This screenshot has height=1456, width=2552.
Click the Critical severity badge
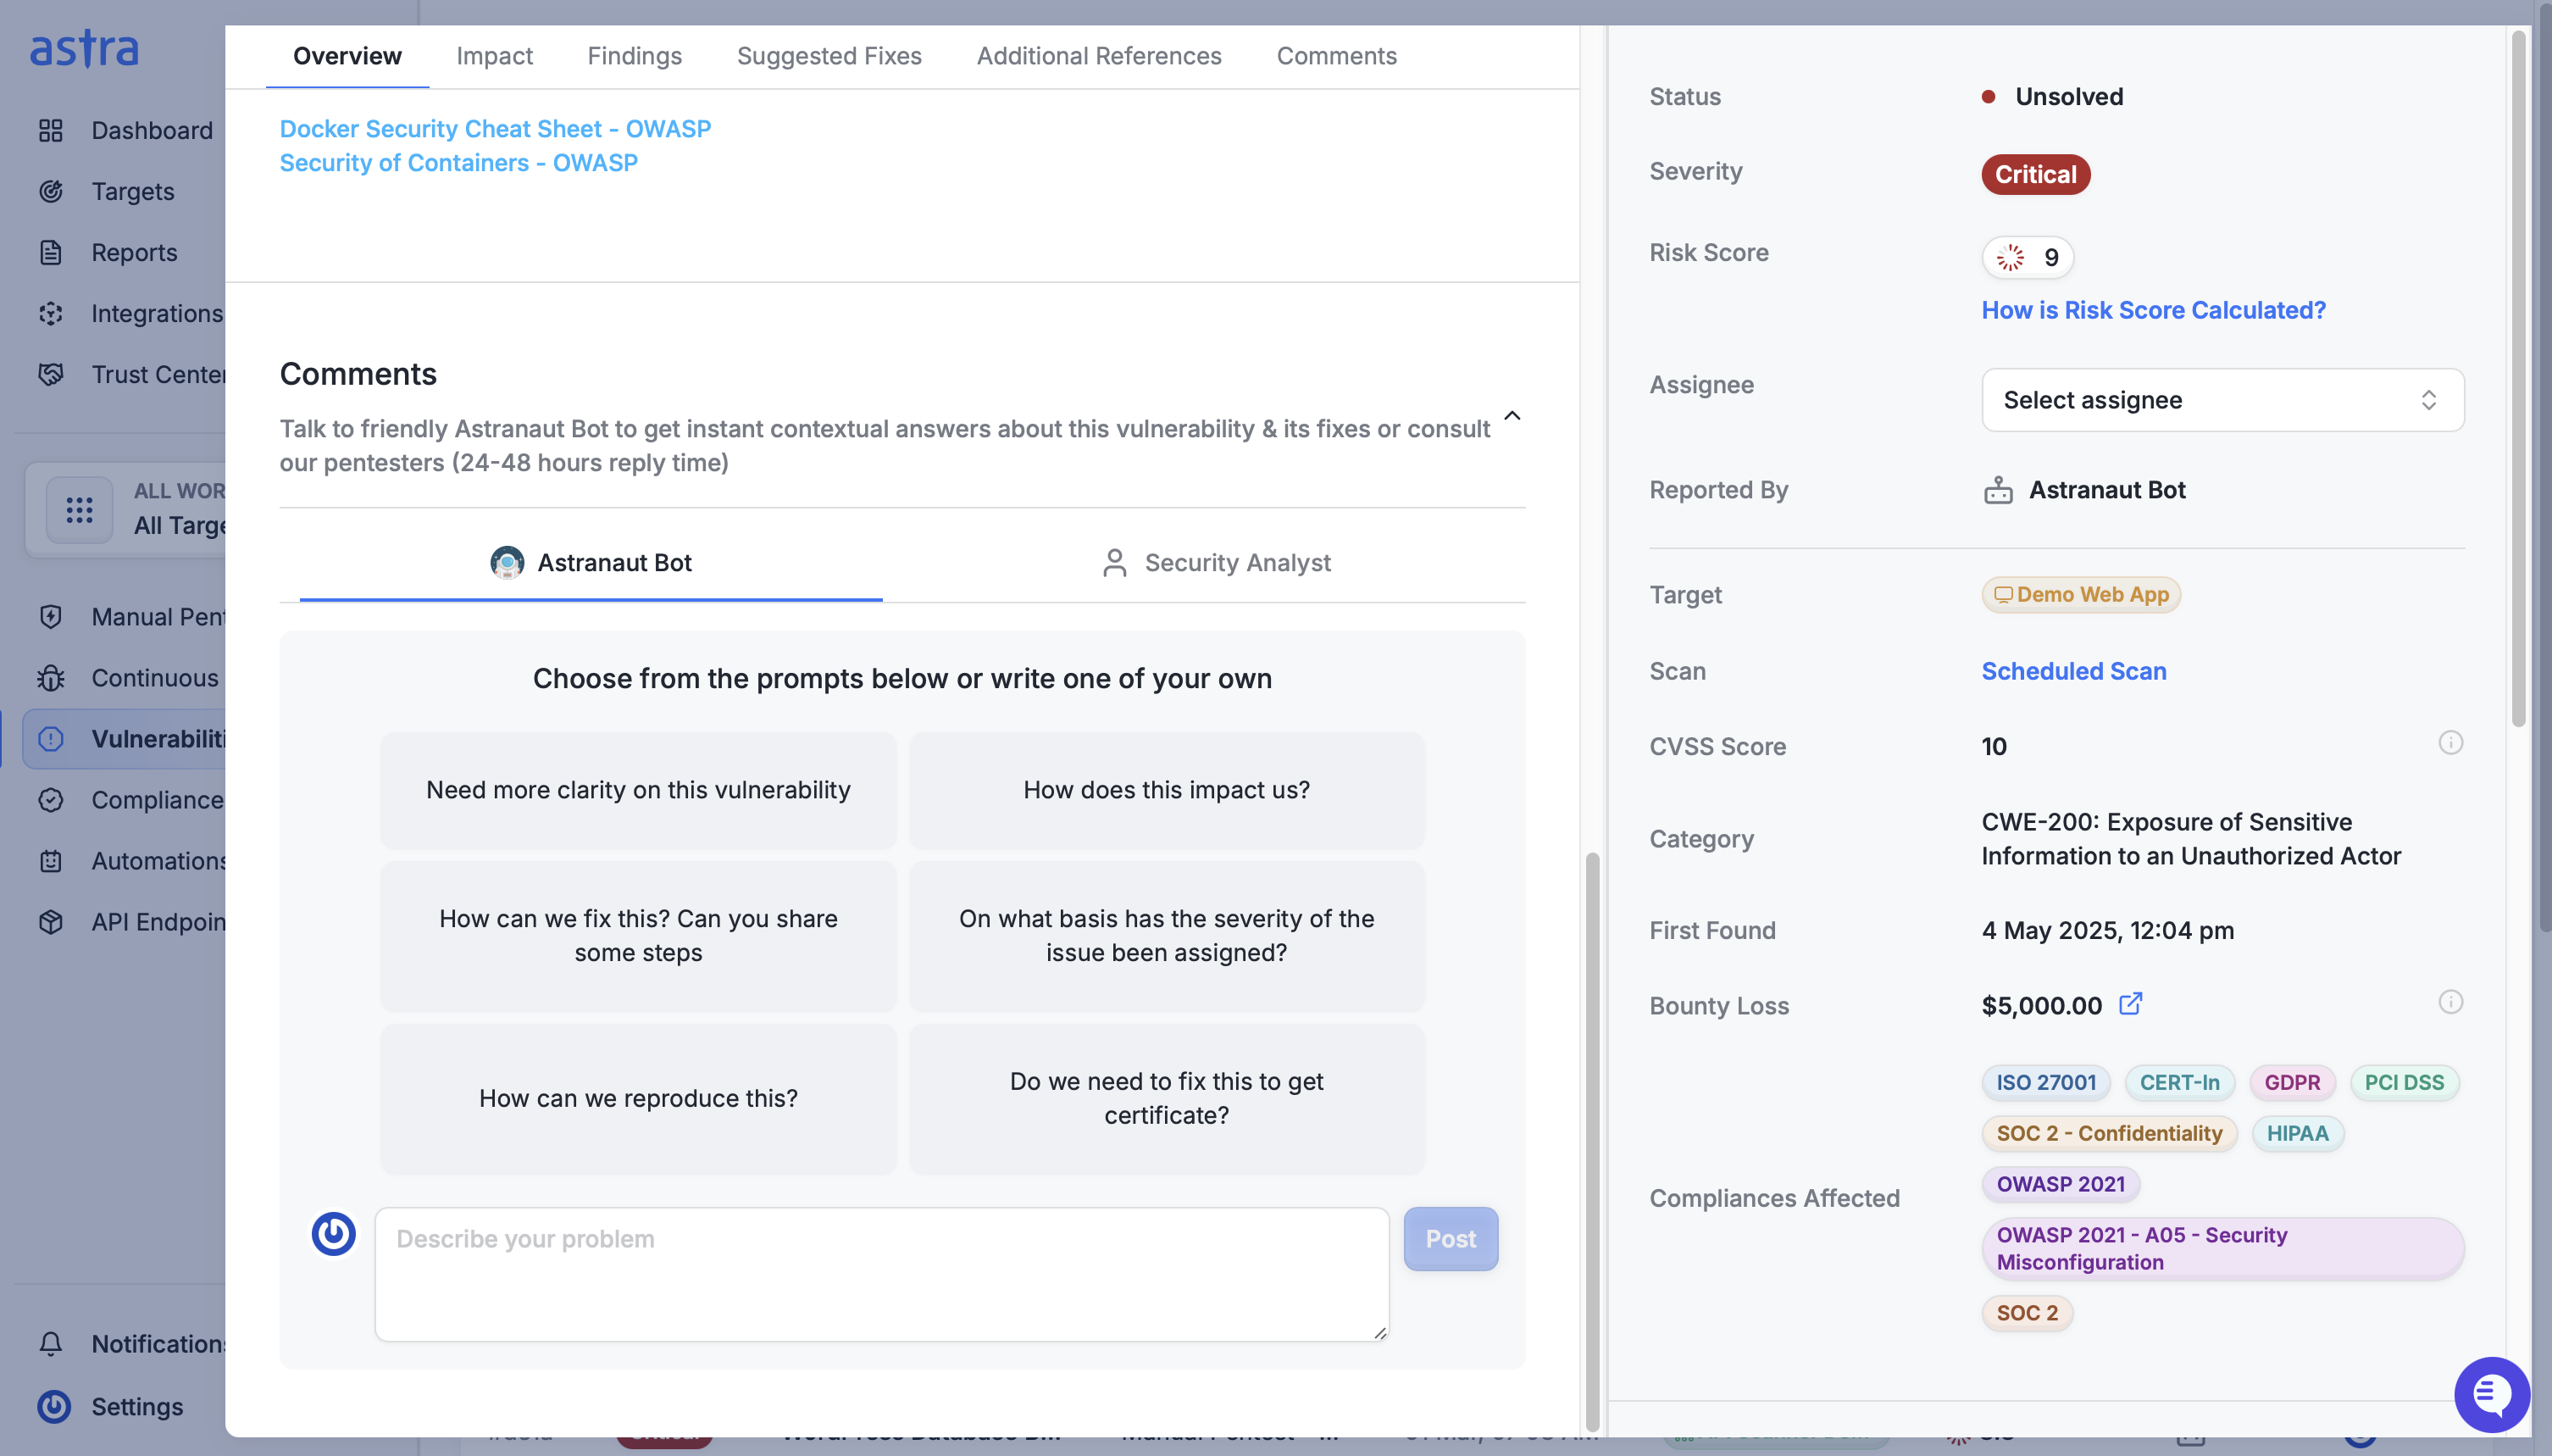(2035, 174)
